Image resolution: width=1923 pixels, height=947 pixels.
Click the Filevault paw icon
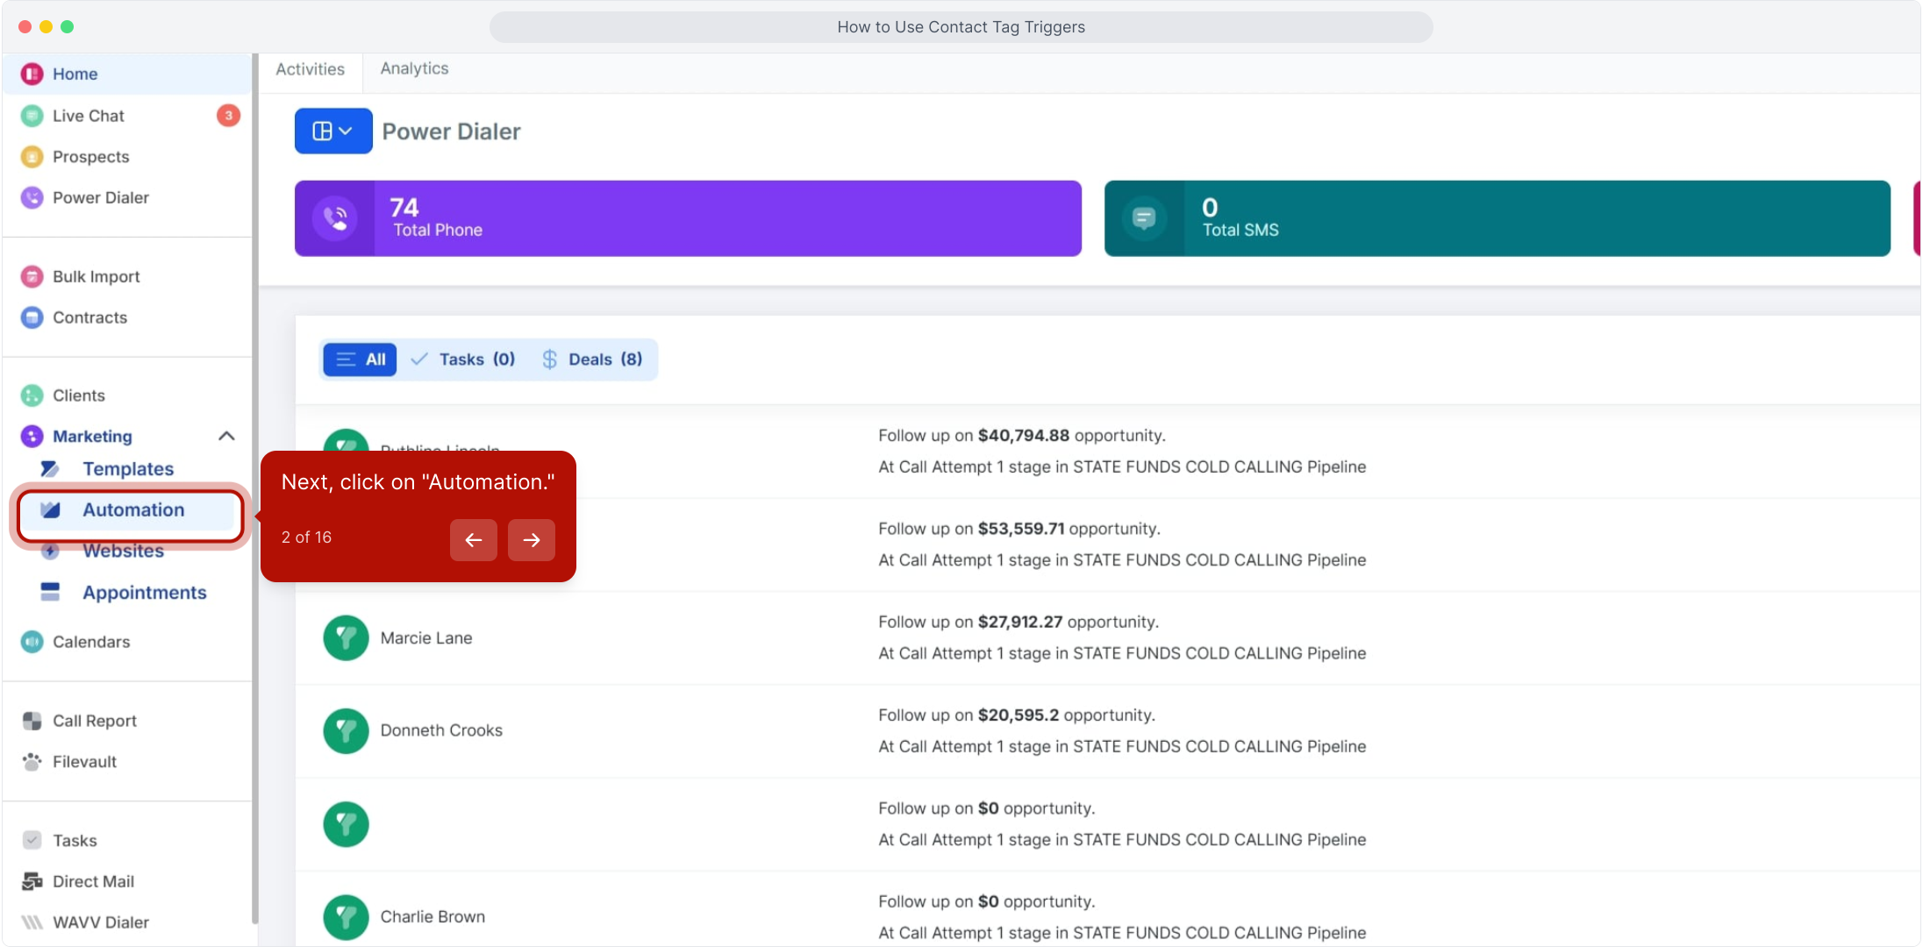32,762
